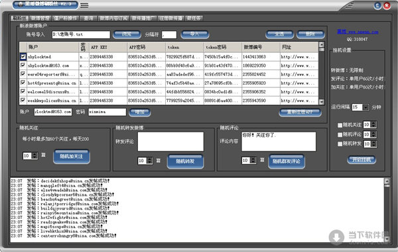
Task: Uncheck the shylocktmd@163.com row checkbox
Action: pos(23,65)
